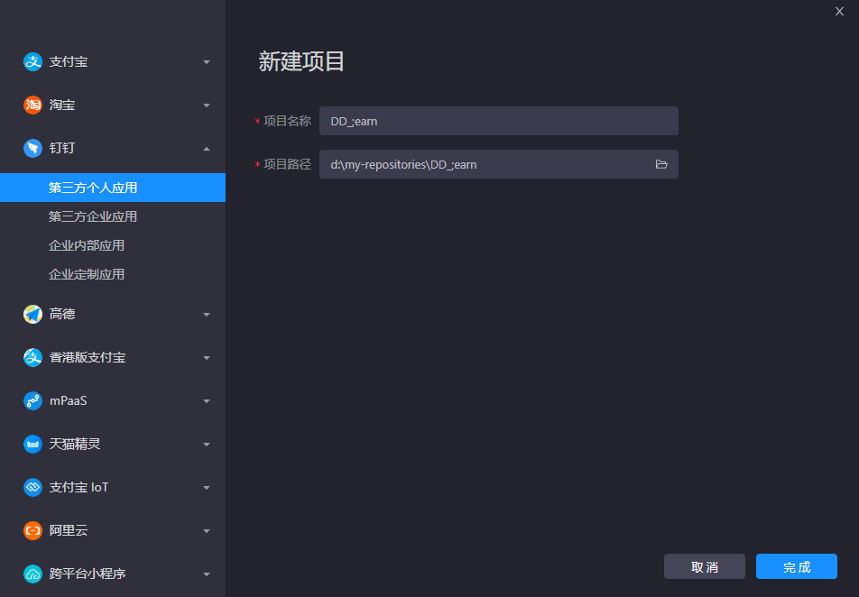Click the Alipay (支付宝) platform icon

pos(32,61)
